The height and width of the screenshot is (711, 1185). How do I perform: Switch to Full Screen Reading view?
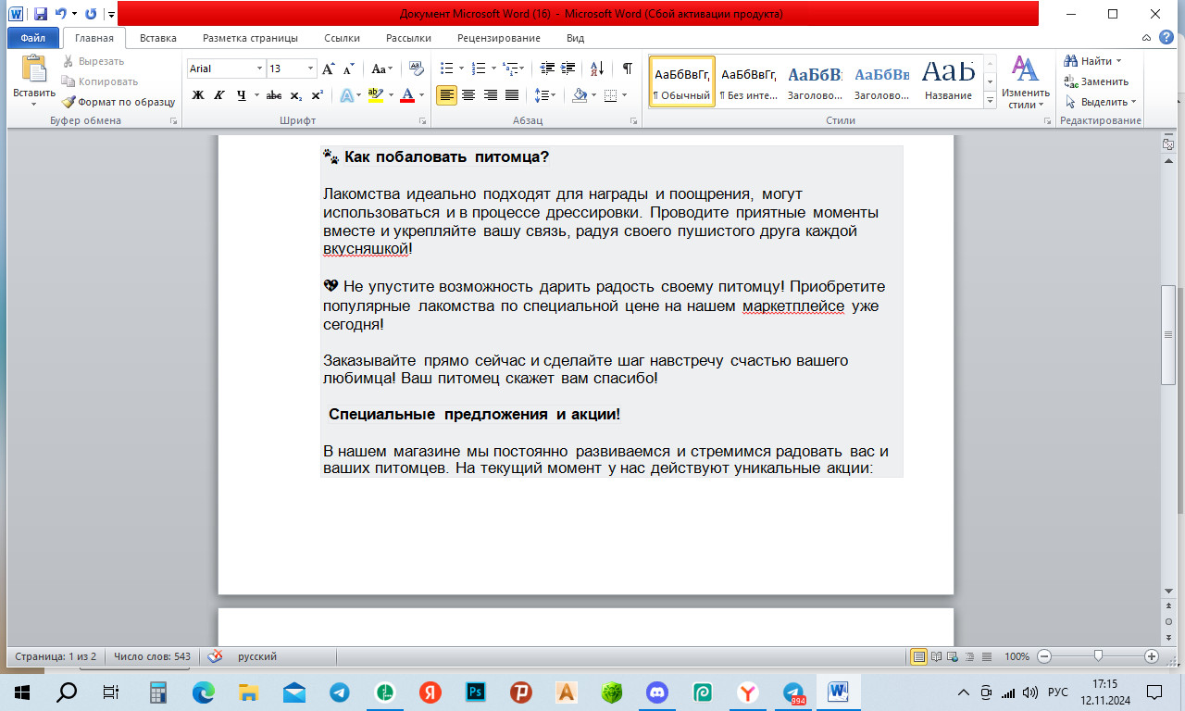coord(935,656)
